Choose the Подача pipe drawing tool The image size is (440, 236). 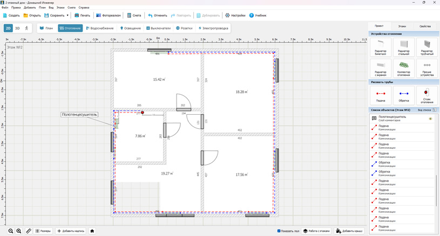coord(381,95)
